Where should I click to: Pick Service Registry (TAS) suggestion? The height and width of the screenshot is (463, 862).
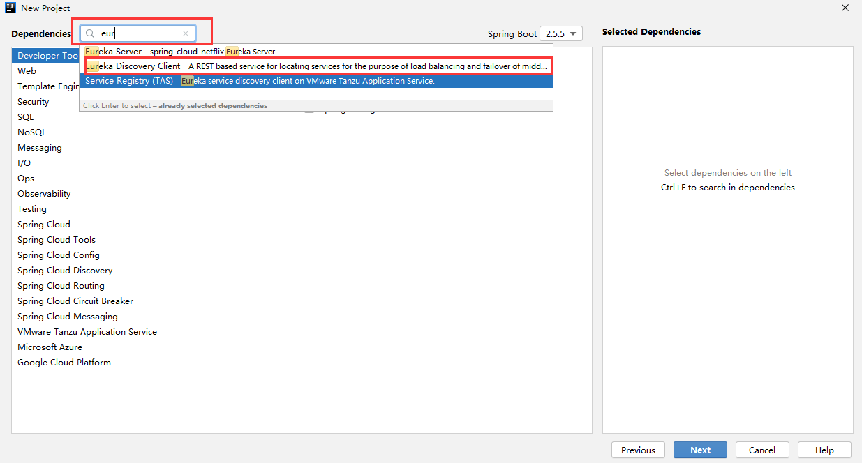point(316,81)
